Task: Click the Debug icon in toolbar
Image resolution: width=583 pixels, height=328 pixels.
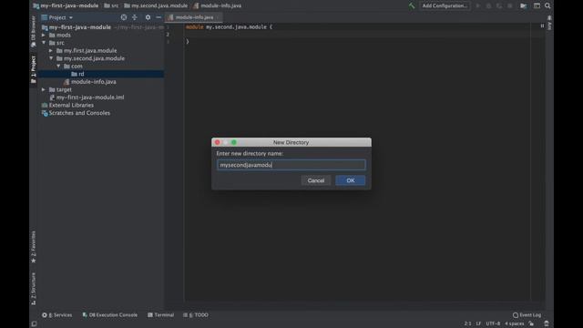Action: coord(488,5)
